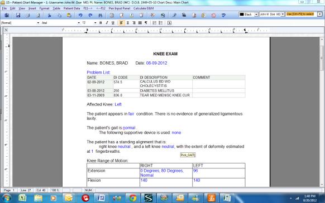Open the Black text color selector
Image resolution: width=325 pixels, height=203 pixels.
coord(248,14)
